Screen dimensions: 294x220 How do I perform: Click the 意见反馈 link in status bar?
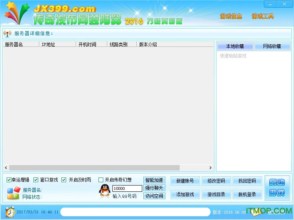[276, 213]
